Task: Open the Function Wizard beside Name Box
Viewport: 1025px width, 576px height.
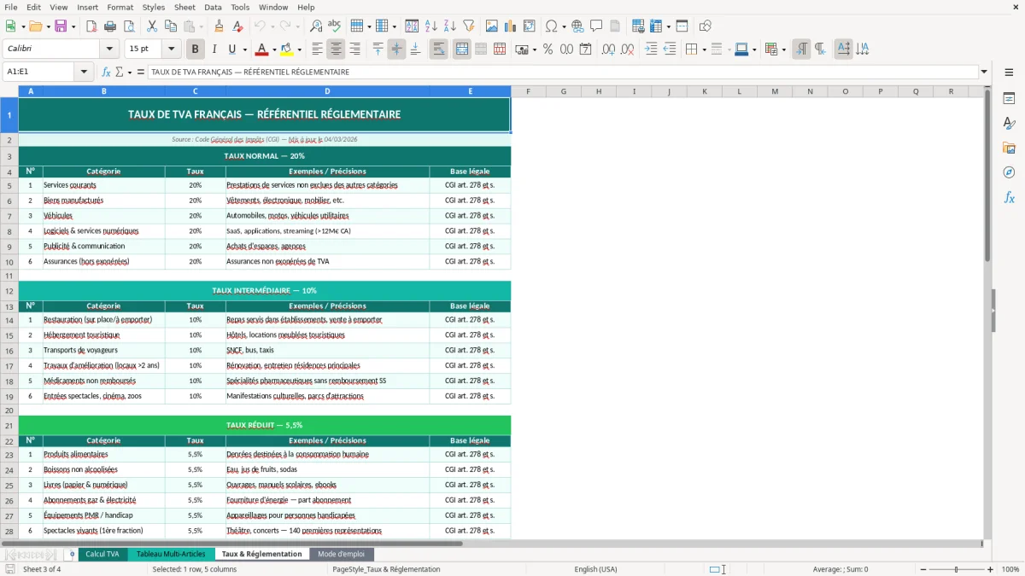Action: (x=107, y=72)
